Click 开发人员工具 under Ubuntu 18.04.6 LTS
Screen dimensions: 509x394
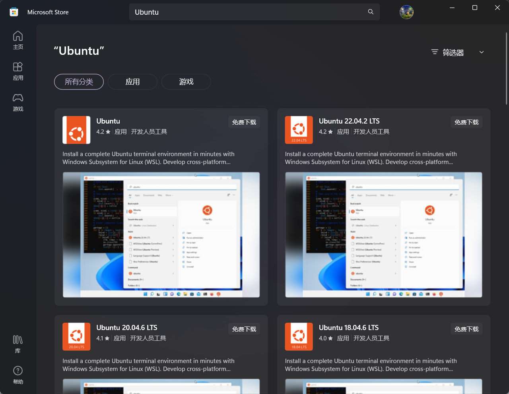tap(371, 338)
